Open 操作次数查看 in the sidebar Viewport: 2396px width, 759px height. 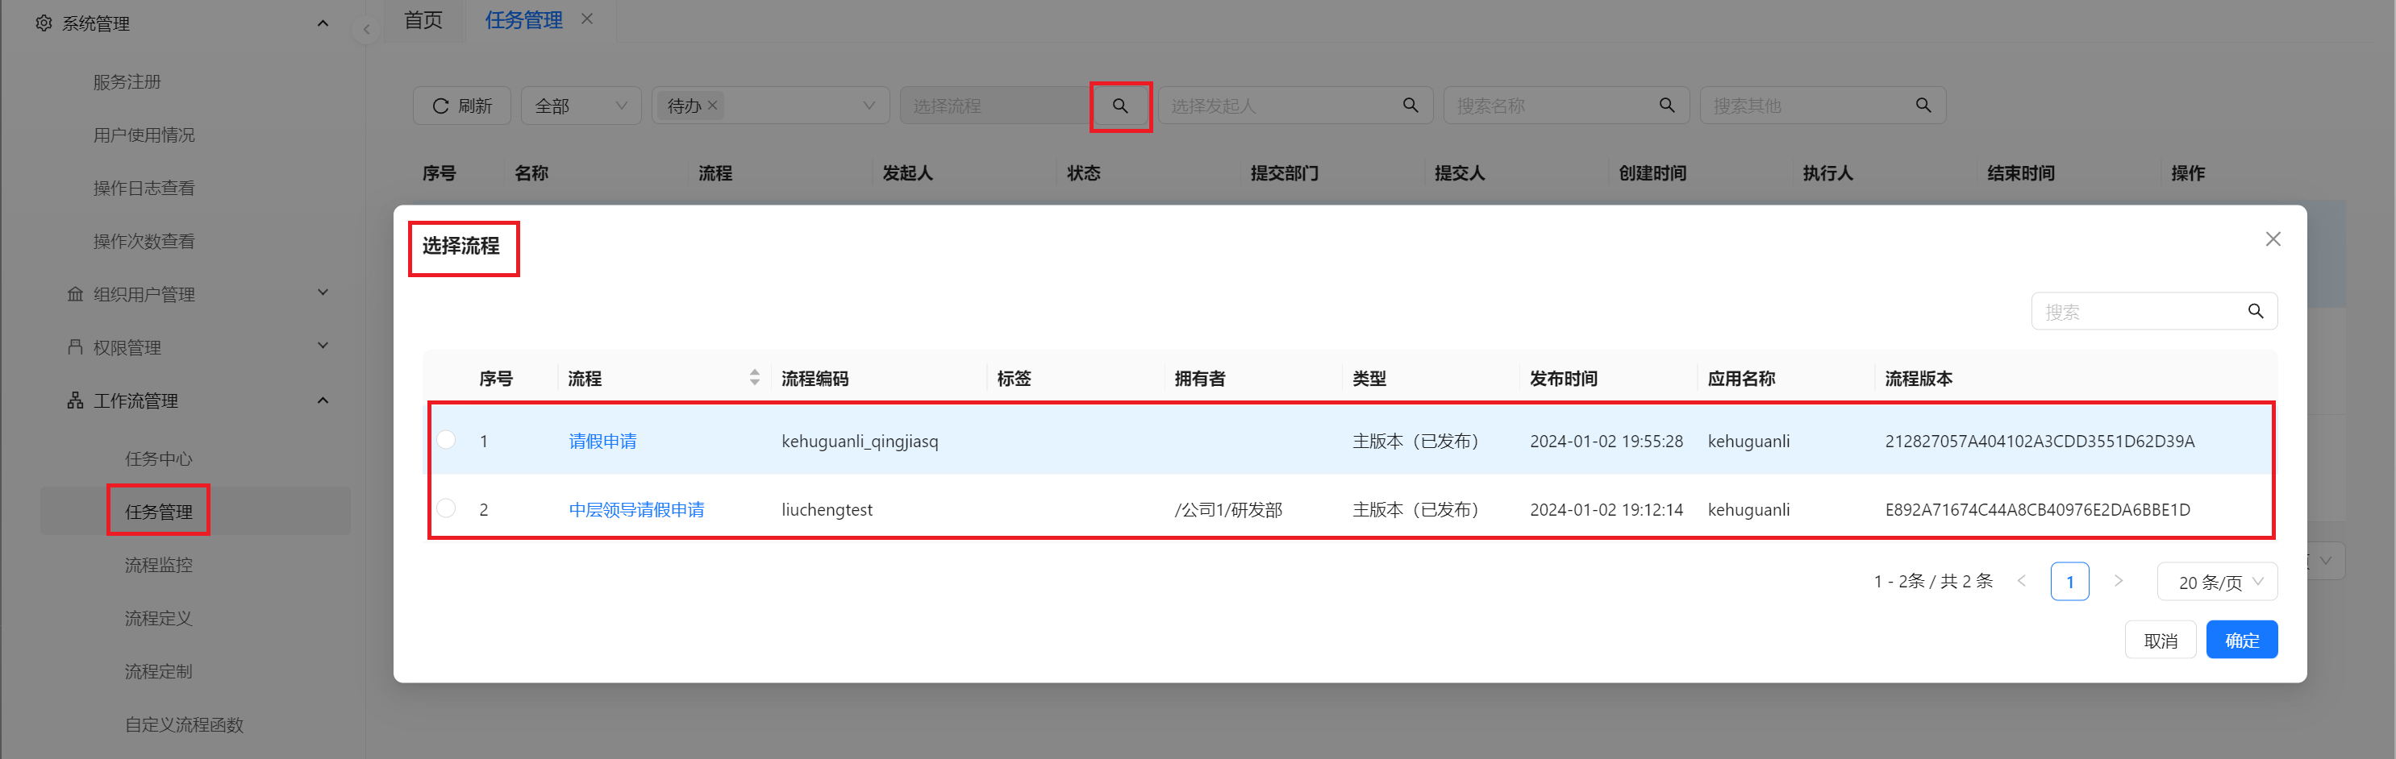coord(144,241)
